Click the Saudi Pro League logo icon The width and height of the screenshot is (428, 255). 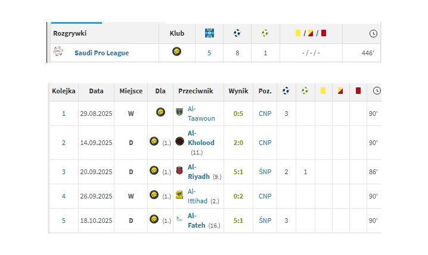[x=58, y=52]
